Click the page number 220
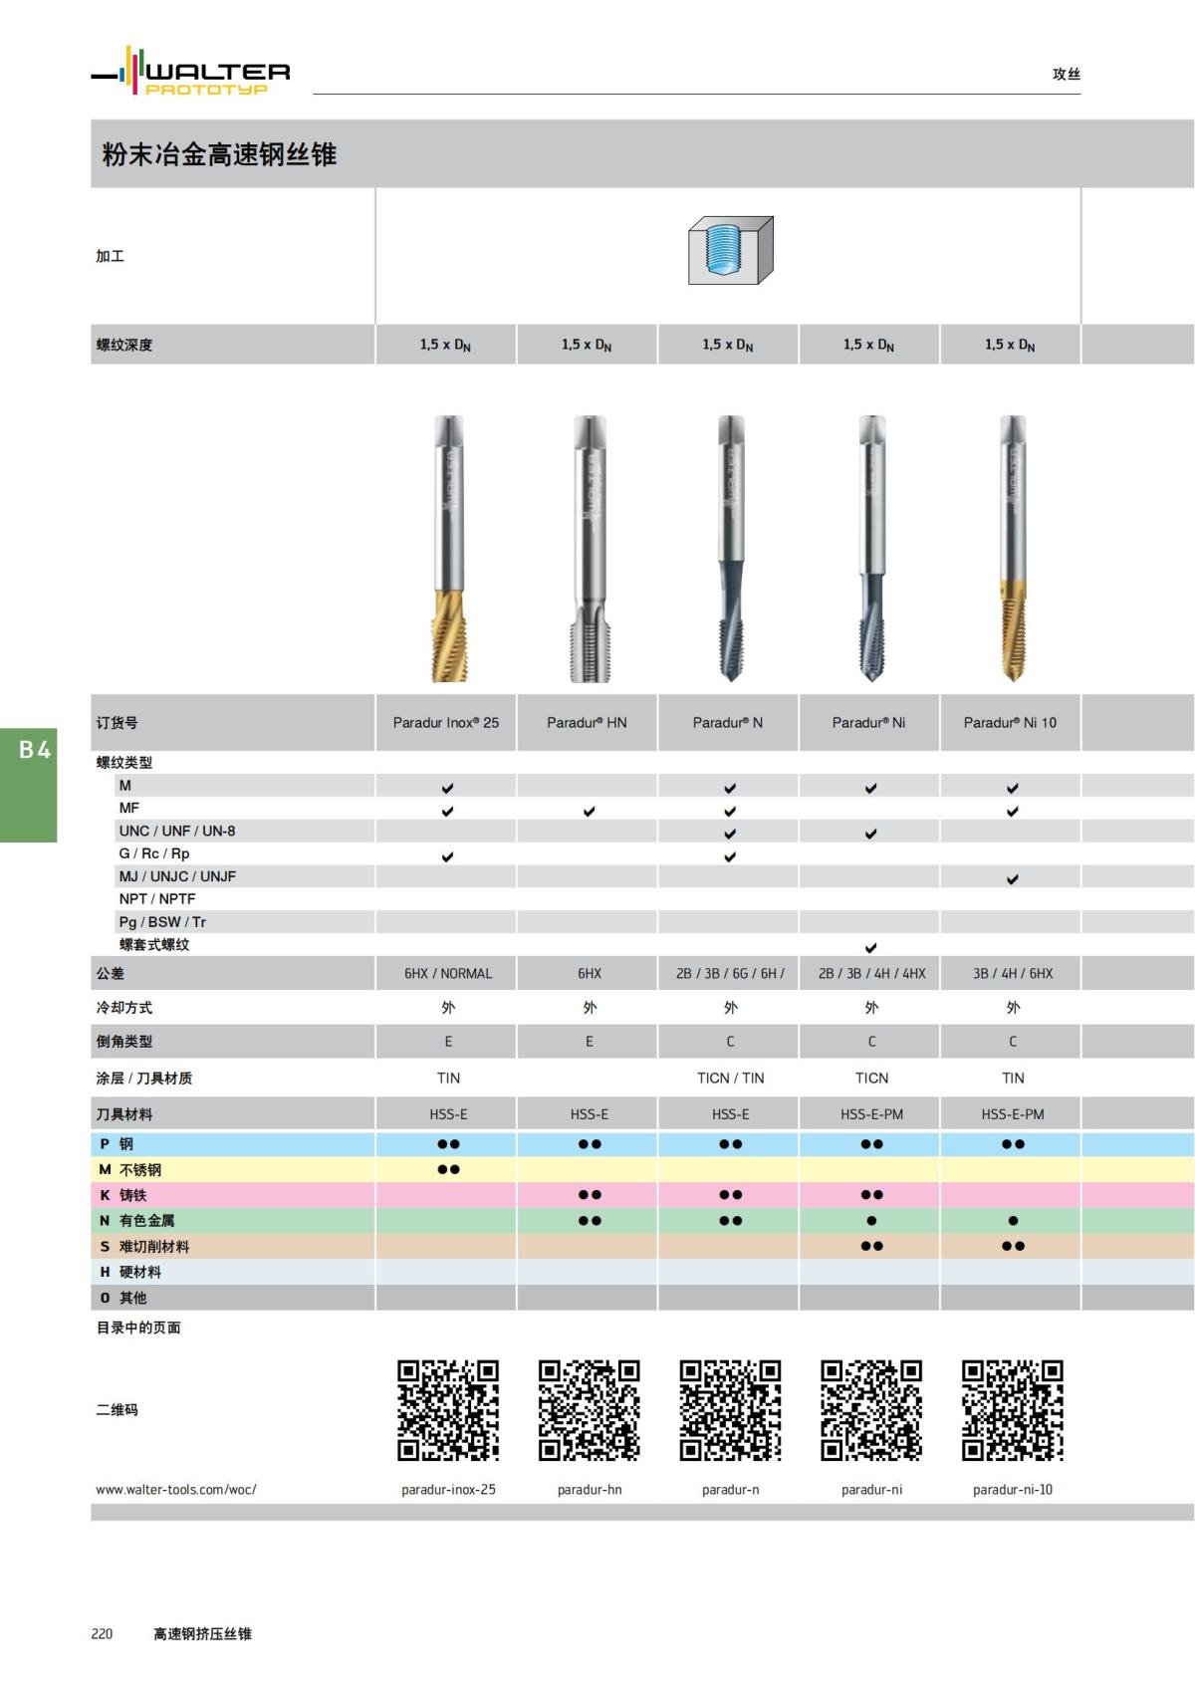The image size is (1195, 1690). click(x=102, y=1634)
